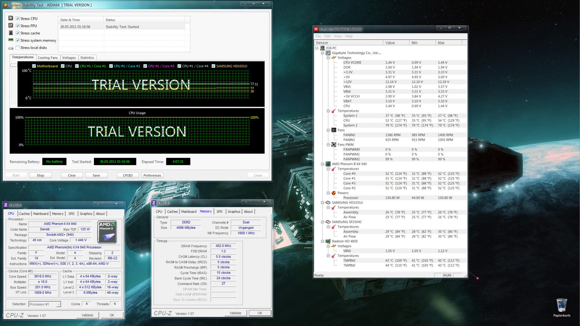Click the CPU-Z Z icon in the Memory window
Viewport: 580px width, 326px height.
point(154,203)
